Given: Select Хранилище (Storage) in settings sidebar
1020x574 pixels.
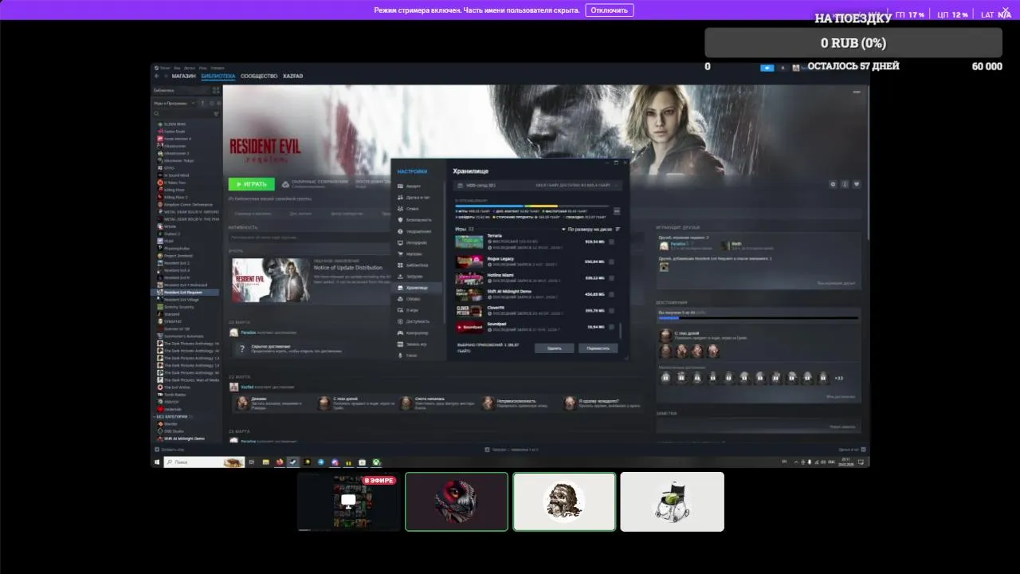Looking at the screenshot, I should (418, 287).
